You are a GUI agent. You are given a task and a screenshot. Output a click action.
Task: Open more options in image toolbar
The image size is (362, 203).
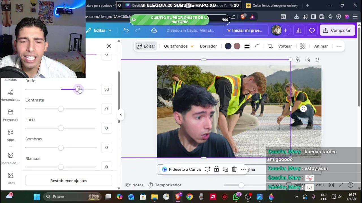pos(339,46)
